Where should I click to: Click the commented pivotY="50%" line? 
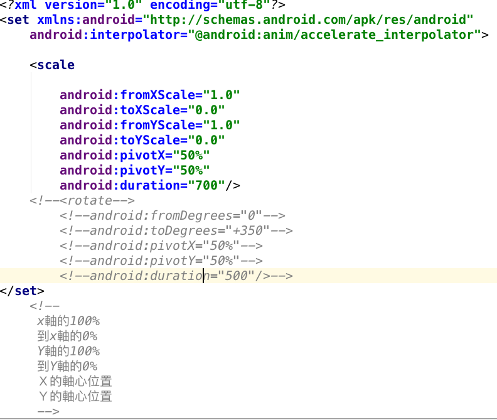click(x=161, y=261)
